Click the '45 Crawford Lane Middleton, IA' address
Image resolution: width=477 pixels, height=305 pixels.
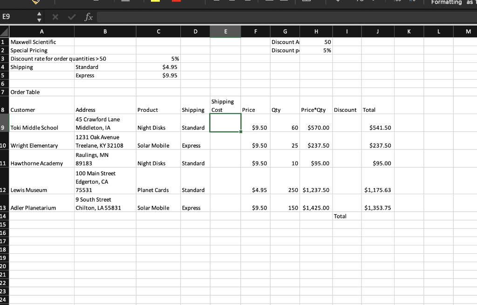(105, 123)
